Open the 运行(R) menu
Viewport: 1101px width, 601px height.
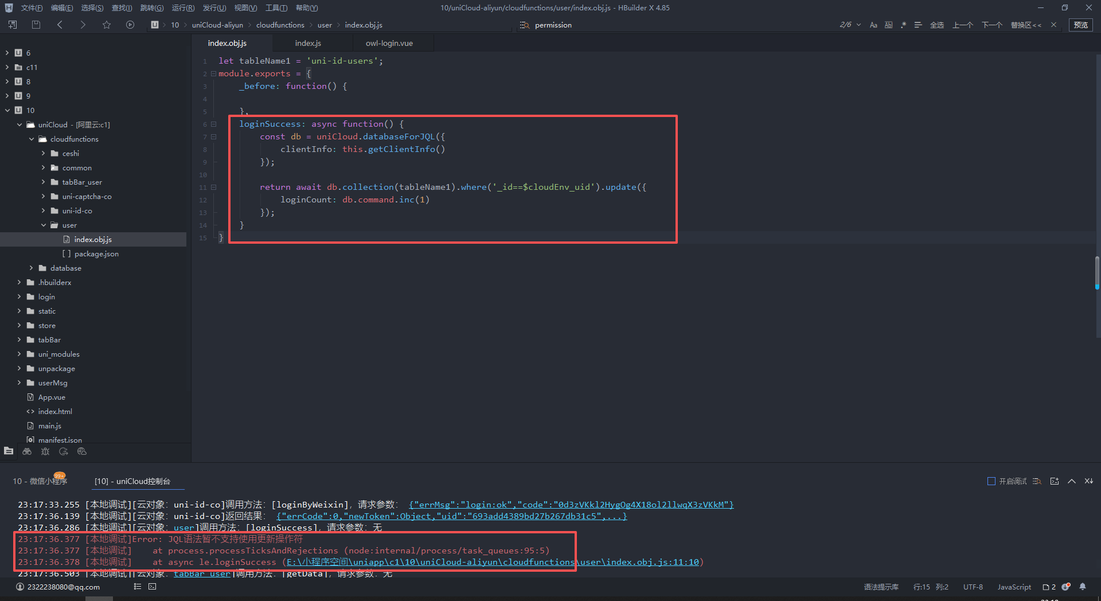pos(183,8)
